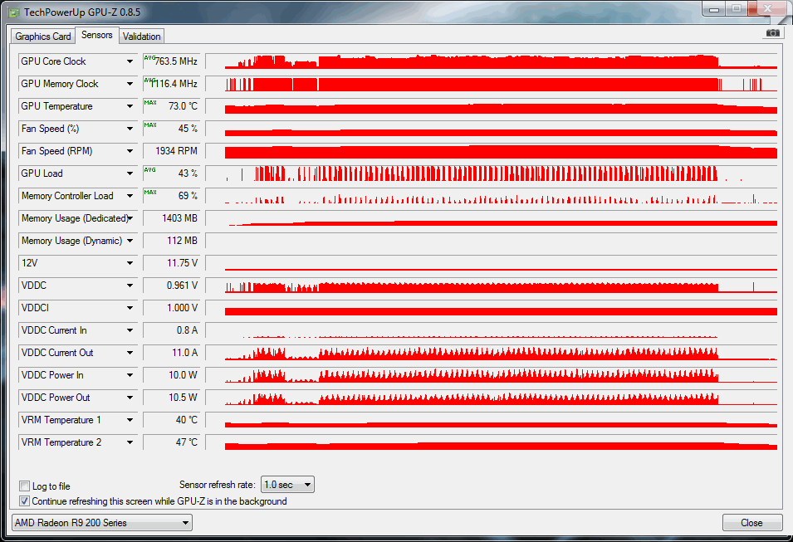793x542 pixels.
Task: Open the Fan Speed (RPM) sensor dropdown
Action: (130, 151)
